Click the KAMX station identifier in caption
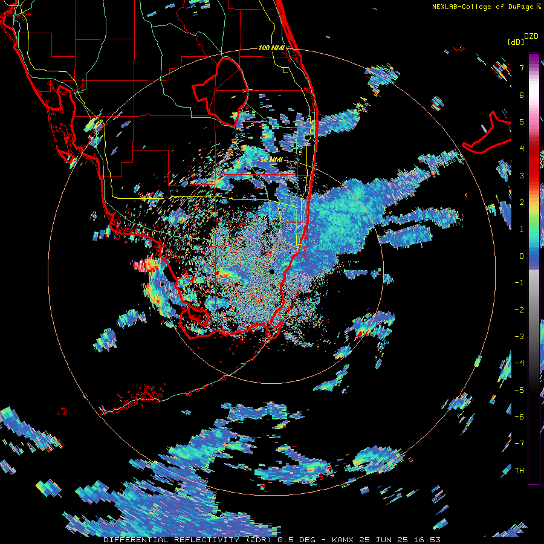544x544 pixels. pyautogui.click(x=343, y=540)
